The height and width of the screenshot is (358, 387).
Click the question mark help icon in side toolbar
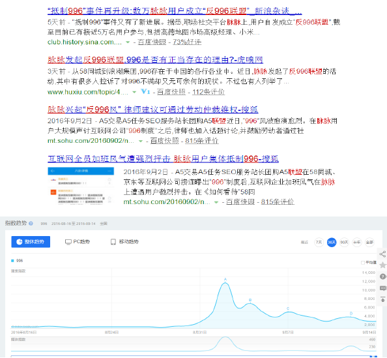[382, 276]
